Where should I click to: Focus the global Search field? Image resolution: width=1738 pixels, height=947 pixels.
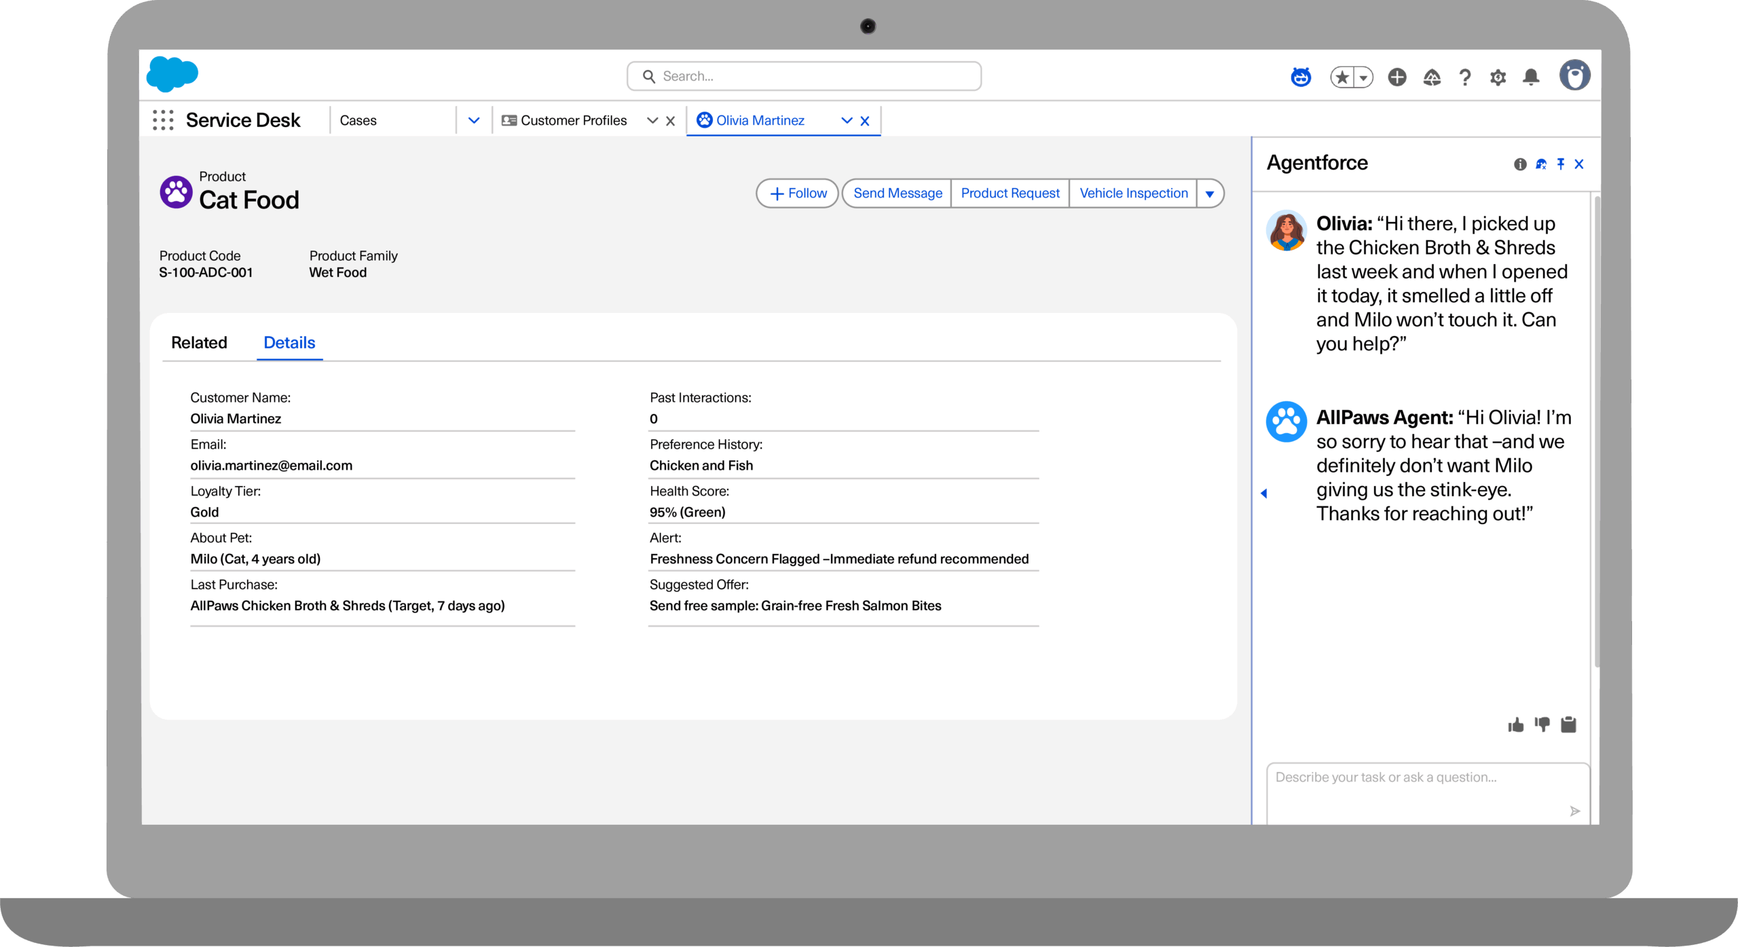click(804, 76)
